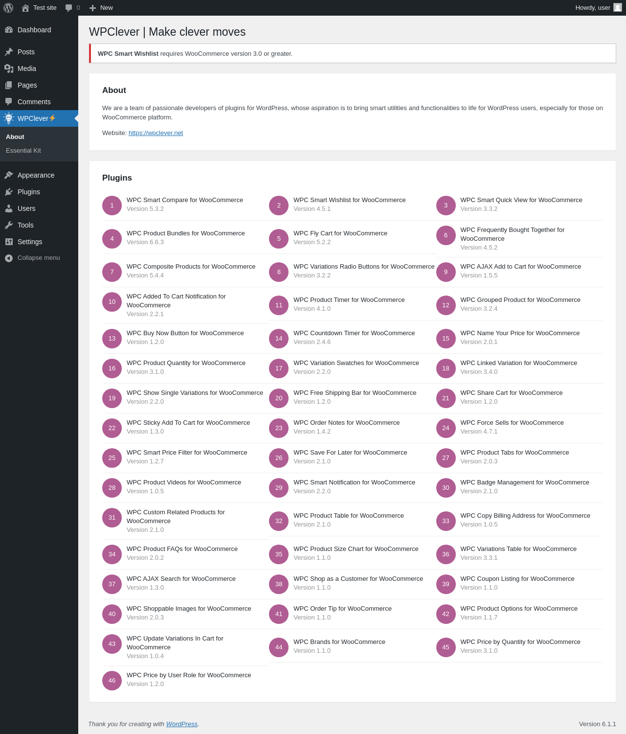
Task: Open the WPClever menu item
Action: coord(39,118)
